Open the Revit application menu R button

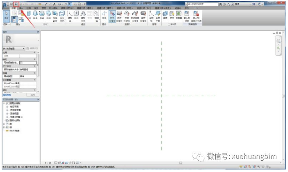tap(5, 5)
